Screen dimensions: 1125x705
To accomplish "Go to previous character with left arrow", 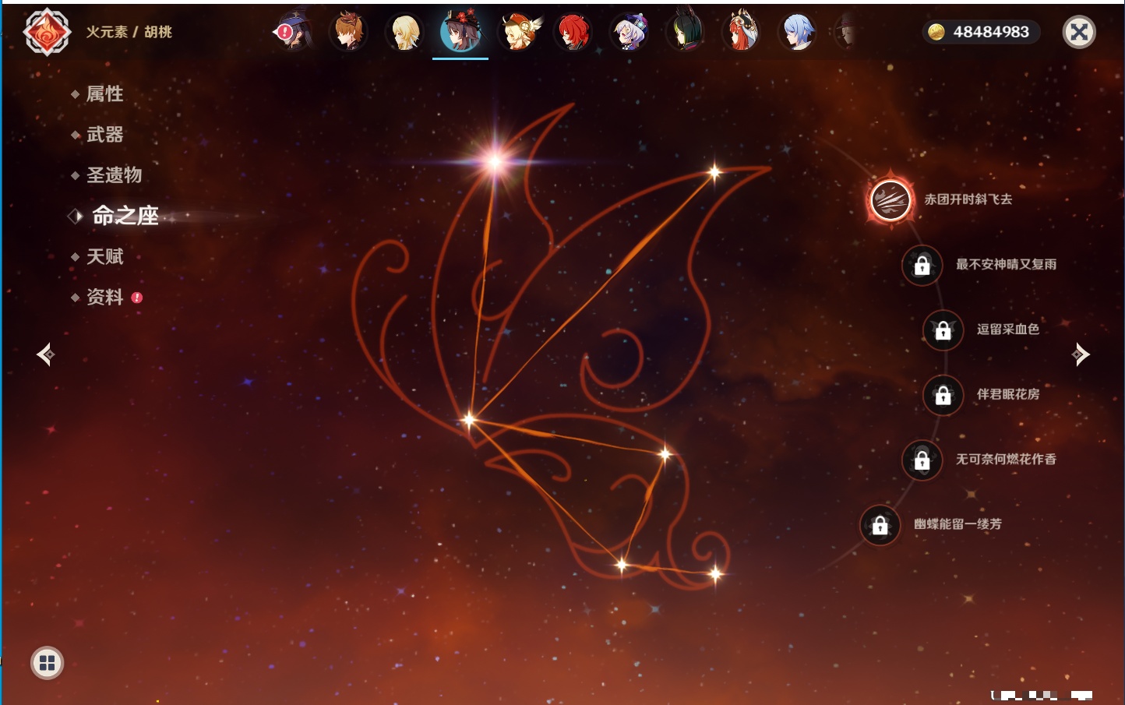I will 45,354.
